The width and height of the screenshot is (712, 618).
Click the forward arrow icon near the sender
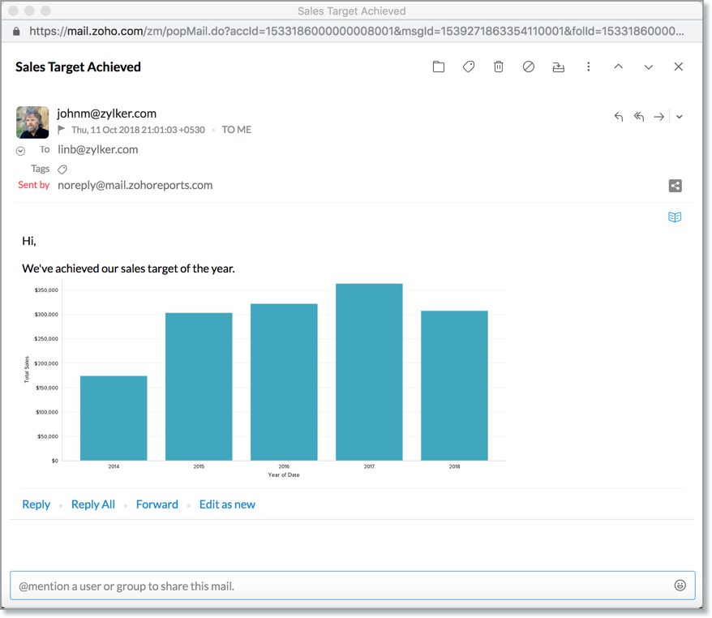659,117
